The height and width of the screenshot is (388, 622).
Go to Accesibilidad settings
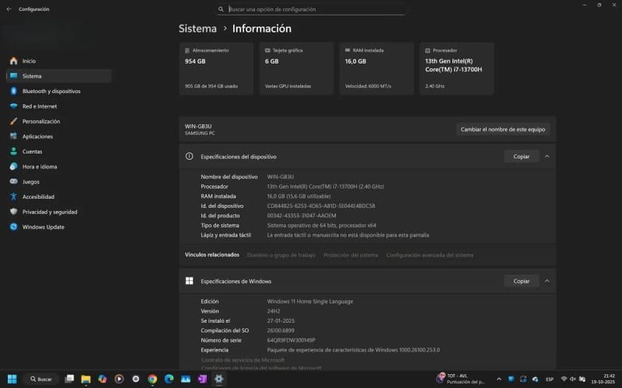tap(59, 197)
